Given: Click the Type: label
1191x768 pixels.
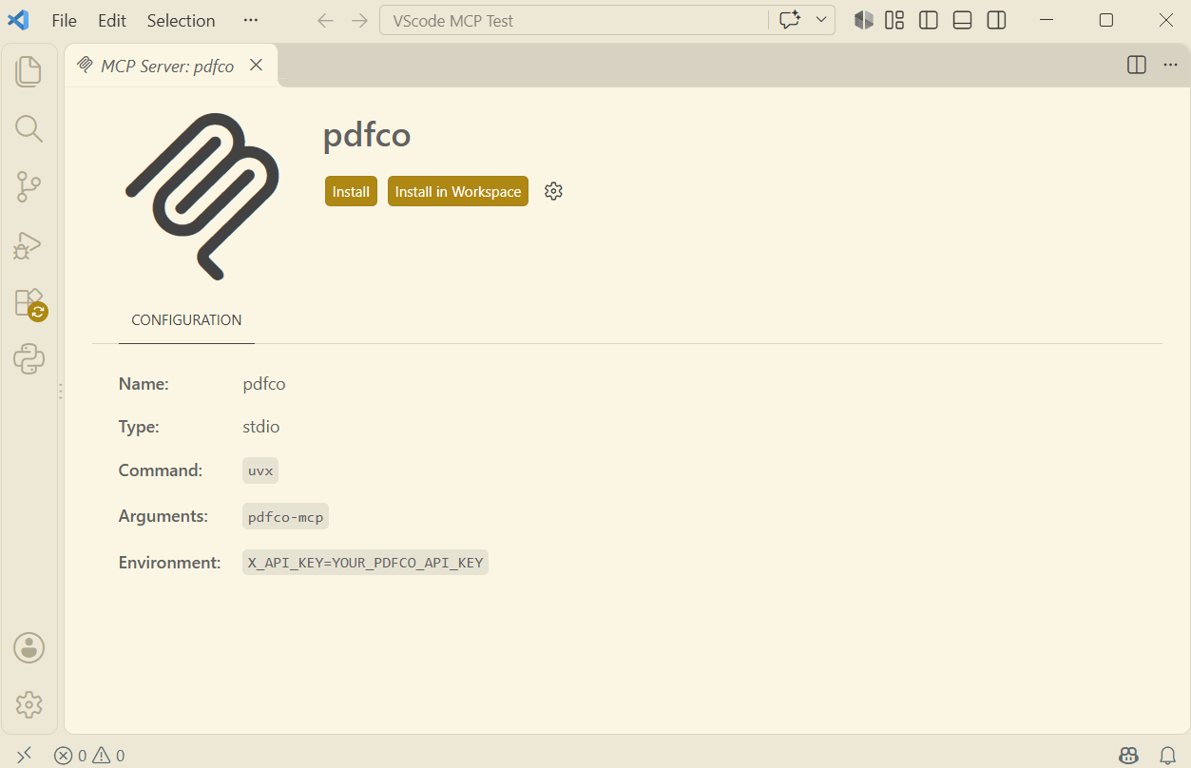Looking at the screenshot, I should 139,427.
